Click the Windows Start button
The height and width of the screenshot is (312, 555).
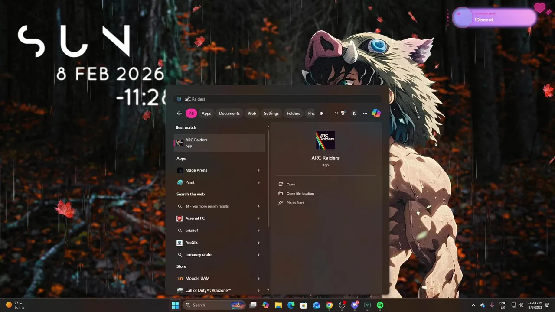pyautogui.click(x=175, y=305)
